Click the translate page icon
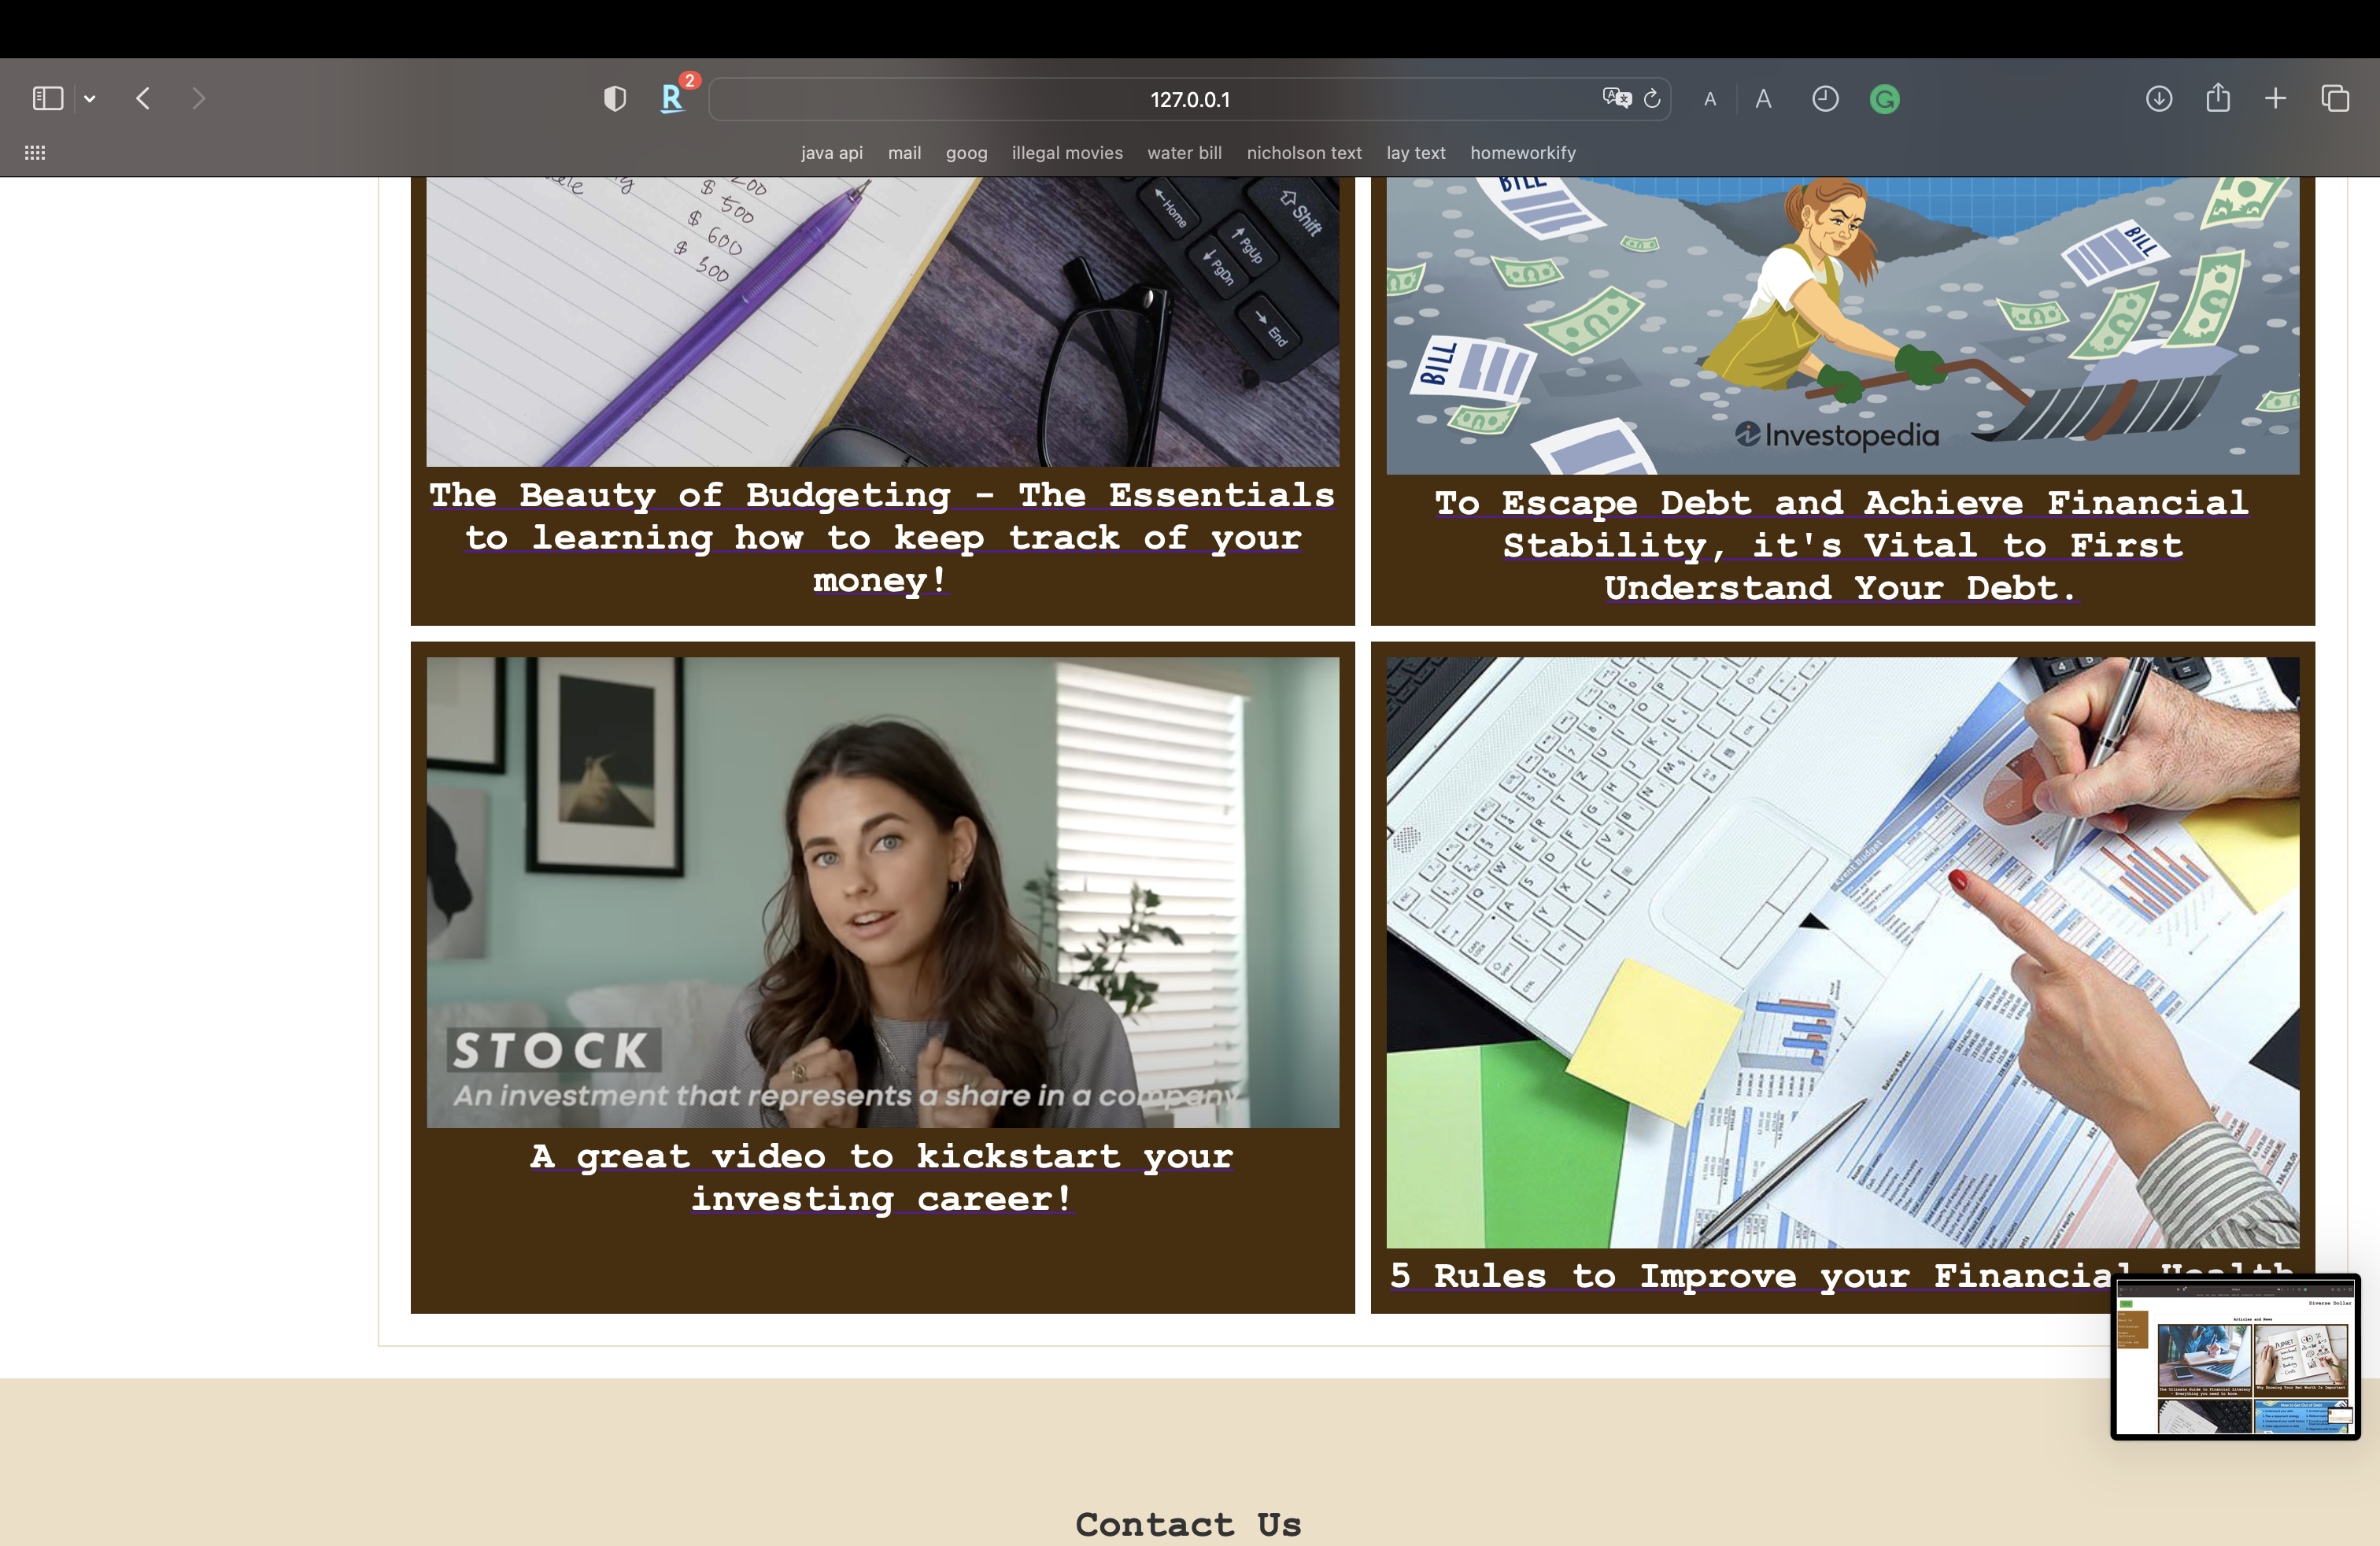Image resolution: width=2380 pixels, height=1546 pixels. (x=1616, y=98)
